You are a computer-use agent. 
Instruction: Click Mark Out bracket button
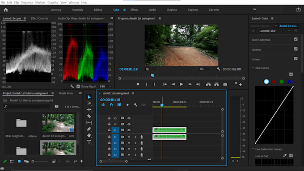[x=154, y=84]
